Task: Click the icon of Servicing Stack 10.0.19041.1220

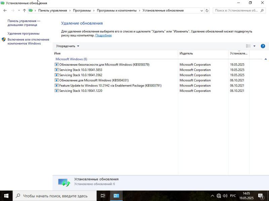Action: (x=56, y=91)
